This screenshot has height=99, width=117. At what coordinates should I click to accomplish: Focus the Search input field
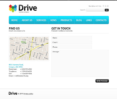point(95,10)
